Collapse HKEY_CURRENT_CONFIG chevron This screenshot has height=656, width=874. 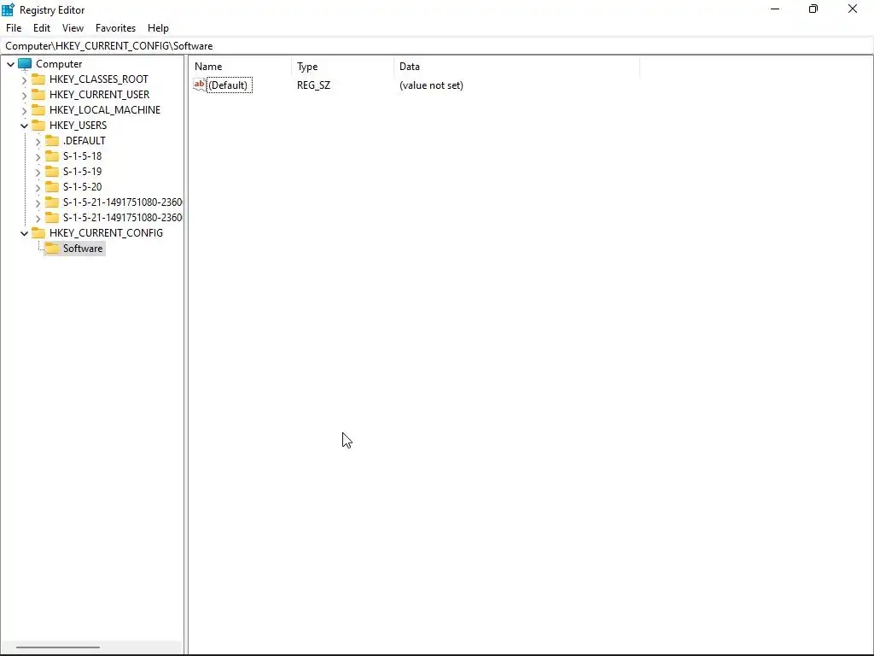(24, 233)
